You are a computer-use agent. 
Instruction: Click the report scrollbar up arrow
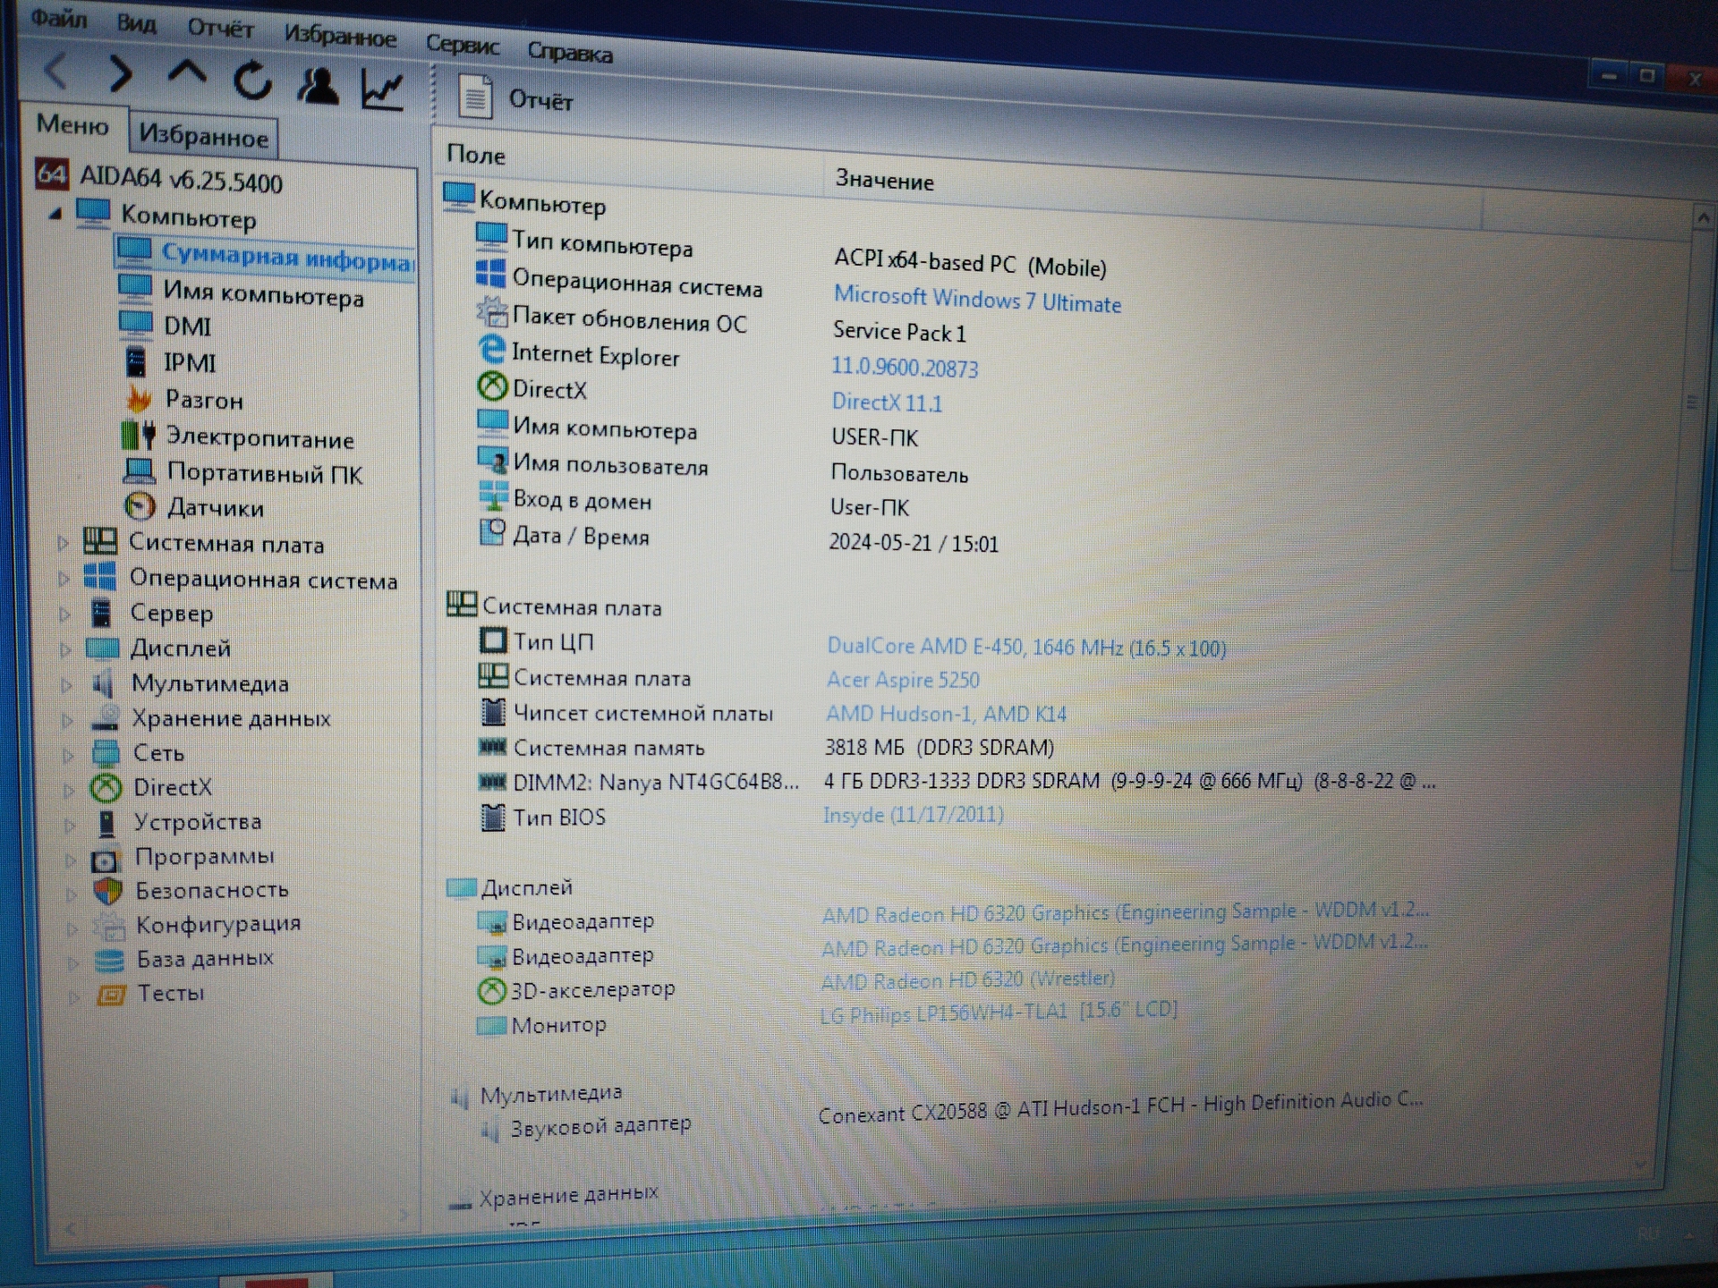coord(1703,217)
